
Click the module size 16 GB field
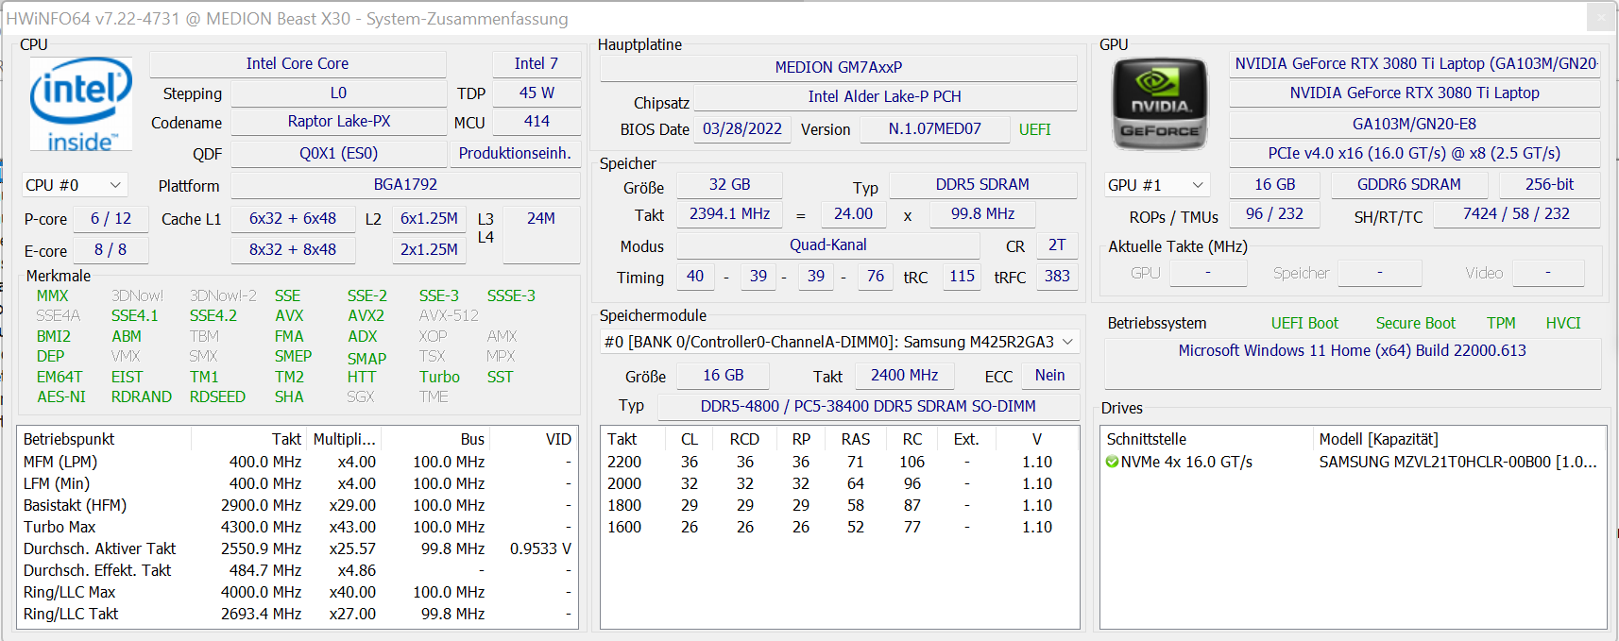724,376
